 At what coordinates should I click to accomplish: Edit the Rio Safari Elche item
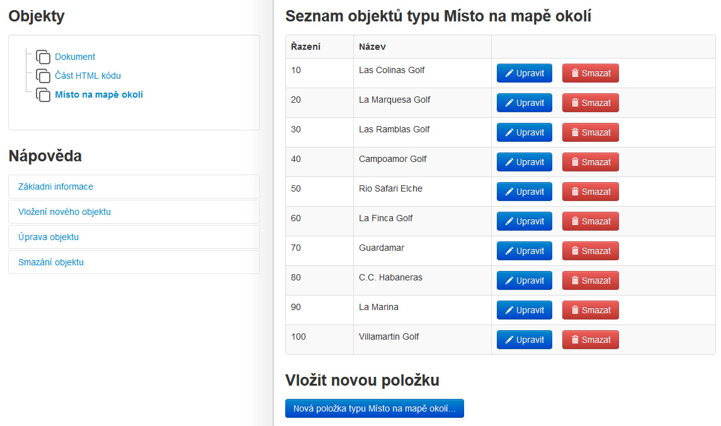[524, 192]
